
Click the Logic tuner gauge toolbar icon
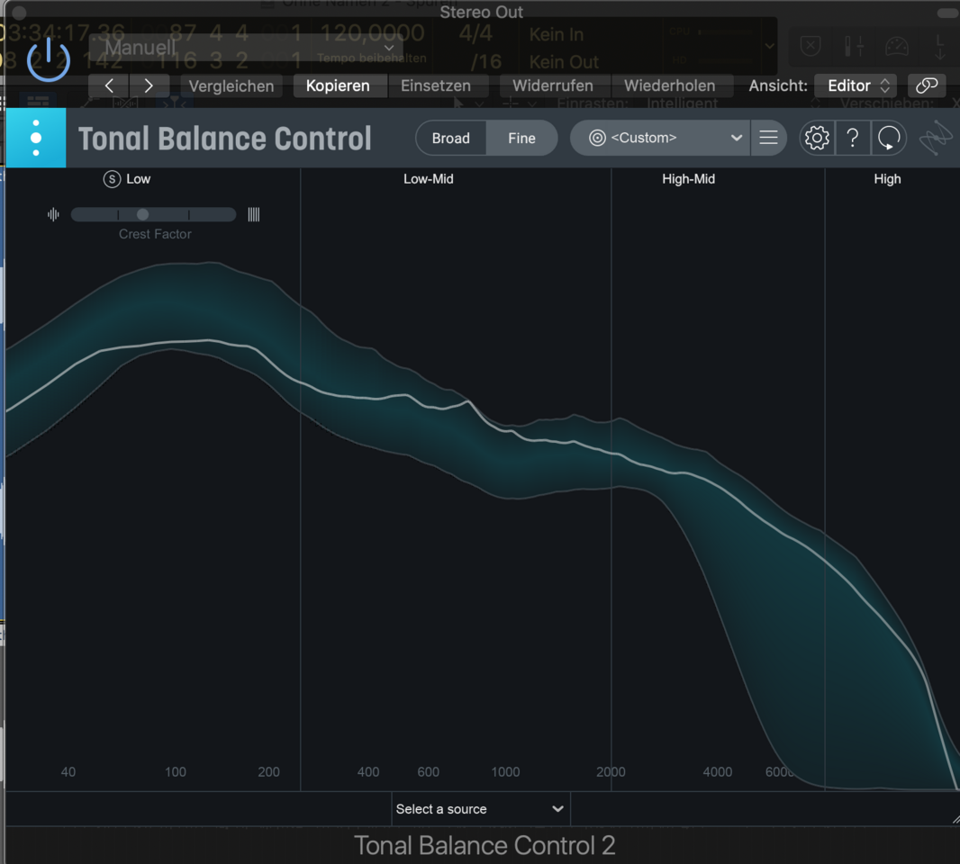click(897, 47)
